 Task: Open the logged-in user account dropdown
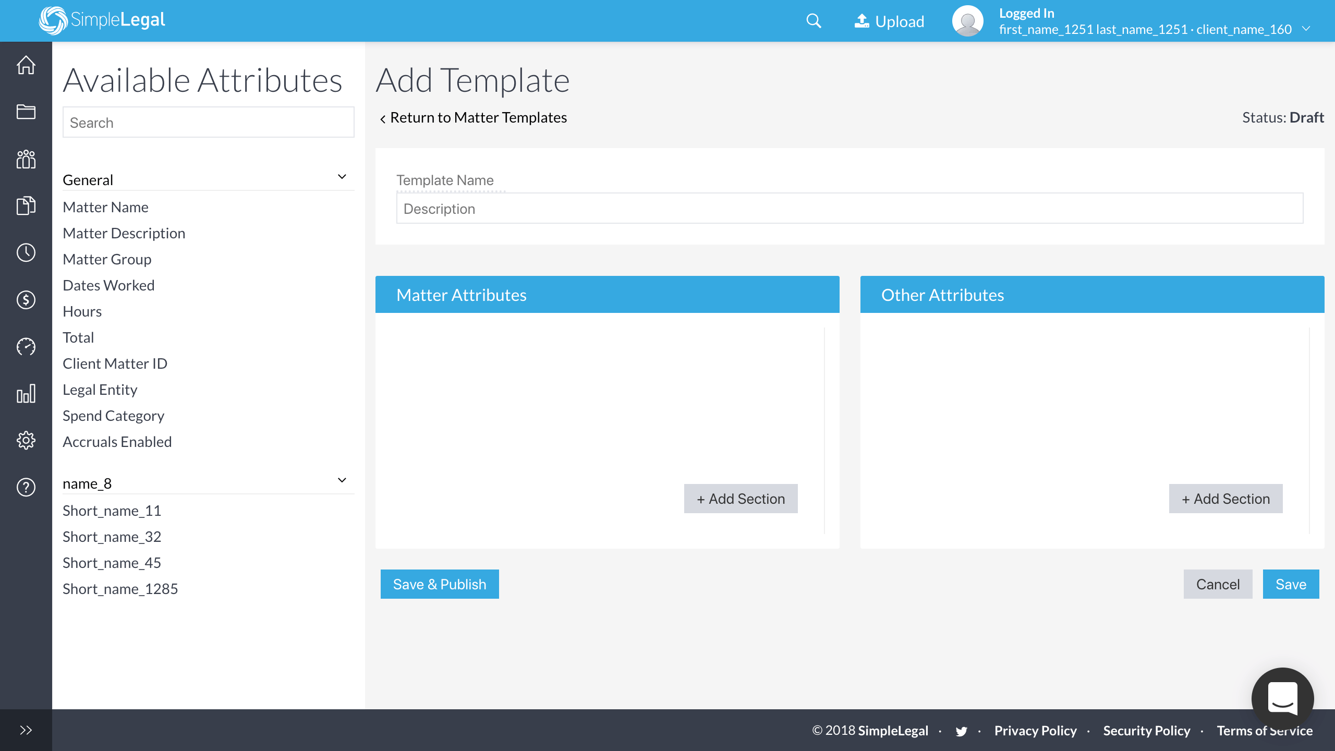coord(1306,29)
